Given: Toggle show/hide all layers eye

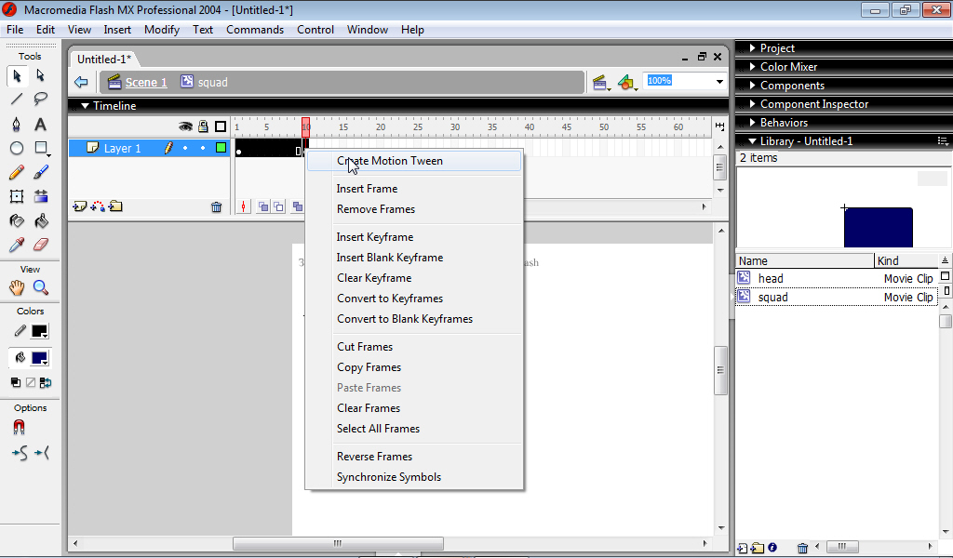Looking at the screenshot, I should click(x=185, y=126).
